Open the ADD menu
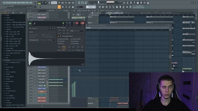The height and width of the screenshot is (111, 198). (10, 3)
